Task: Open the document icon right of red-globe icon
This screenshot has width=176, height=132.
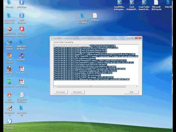Action: pyautogui.click(x=22, y=98)
